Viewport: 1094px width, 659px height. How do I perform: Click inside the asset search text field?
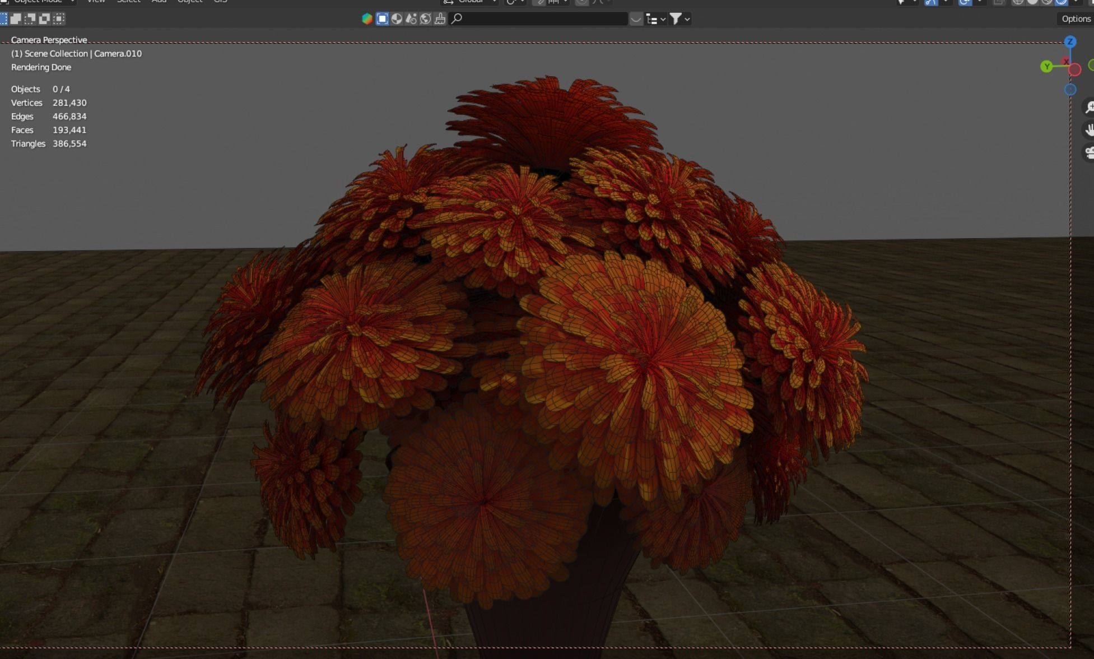538,19
